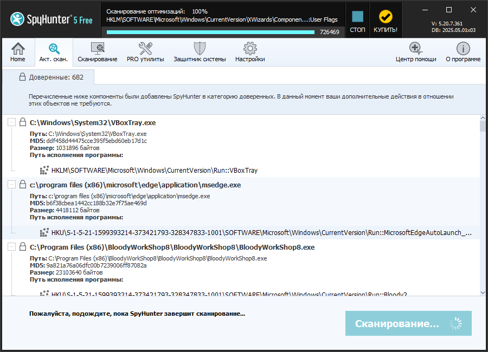
Task: Click the size 4418112 байтов text
Action: tap(78, 210)
